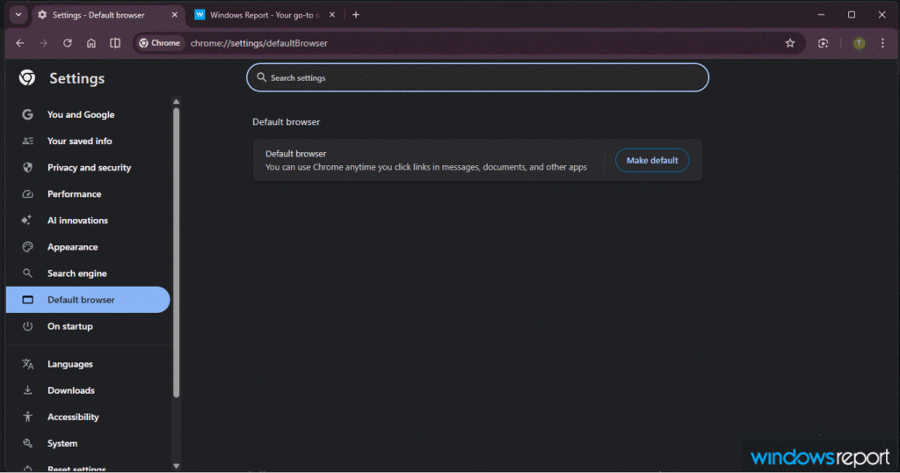Go to Appearance settings
900x473 pixels.
(x=72, y=247)
